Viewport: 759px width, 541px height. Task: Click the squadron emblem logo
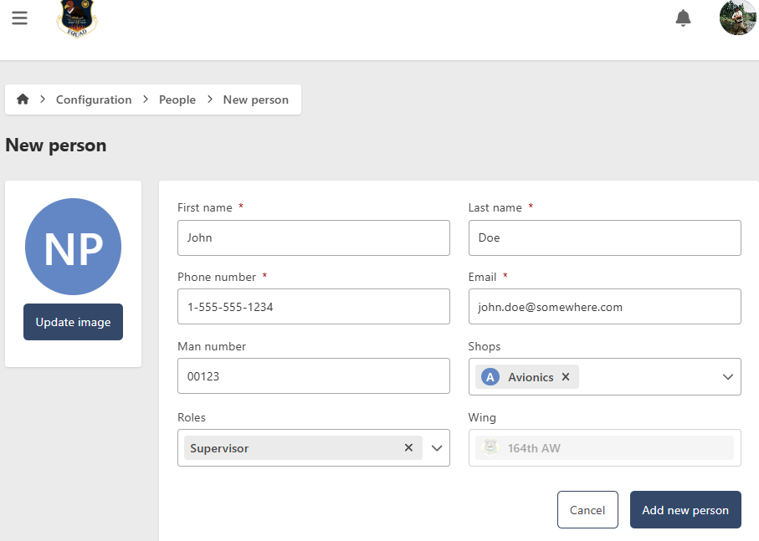tap(76, 18)
